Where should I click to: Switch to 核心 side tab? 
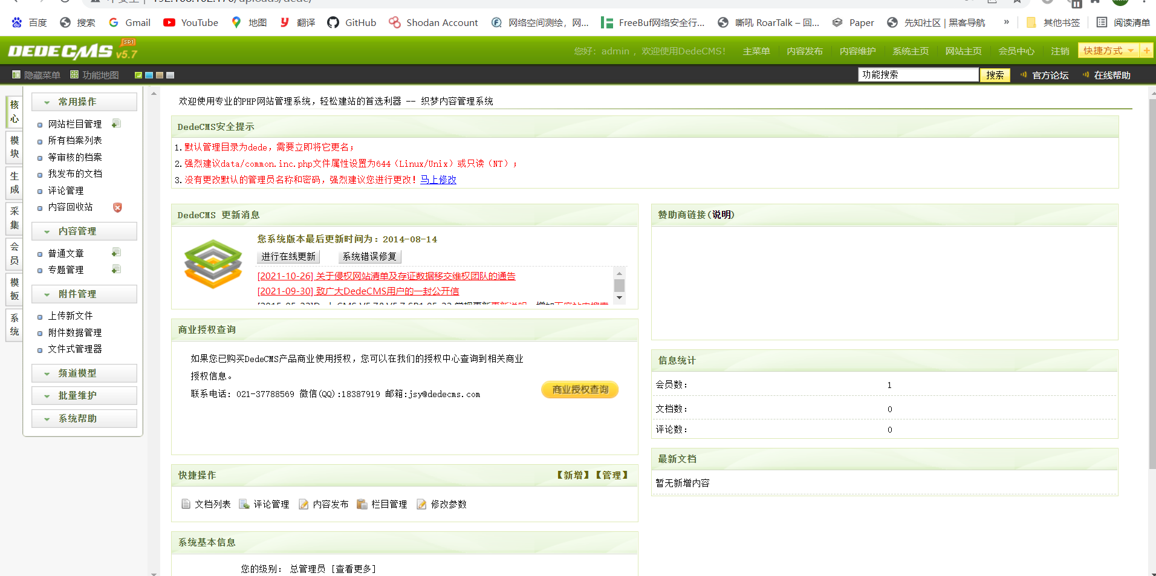(x=15, y=112)
